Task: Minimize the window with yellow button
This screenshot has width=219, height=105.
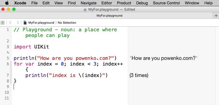Action: click(8, 9)
